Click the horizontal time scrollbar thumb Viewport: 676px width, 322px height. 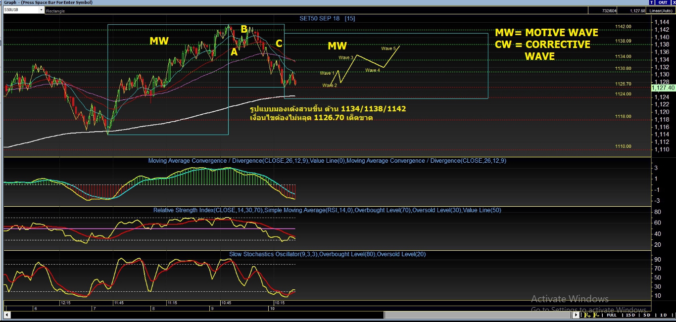(x=478, y=315)
